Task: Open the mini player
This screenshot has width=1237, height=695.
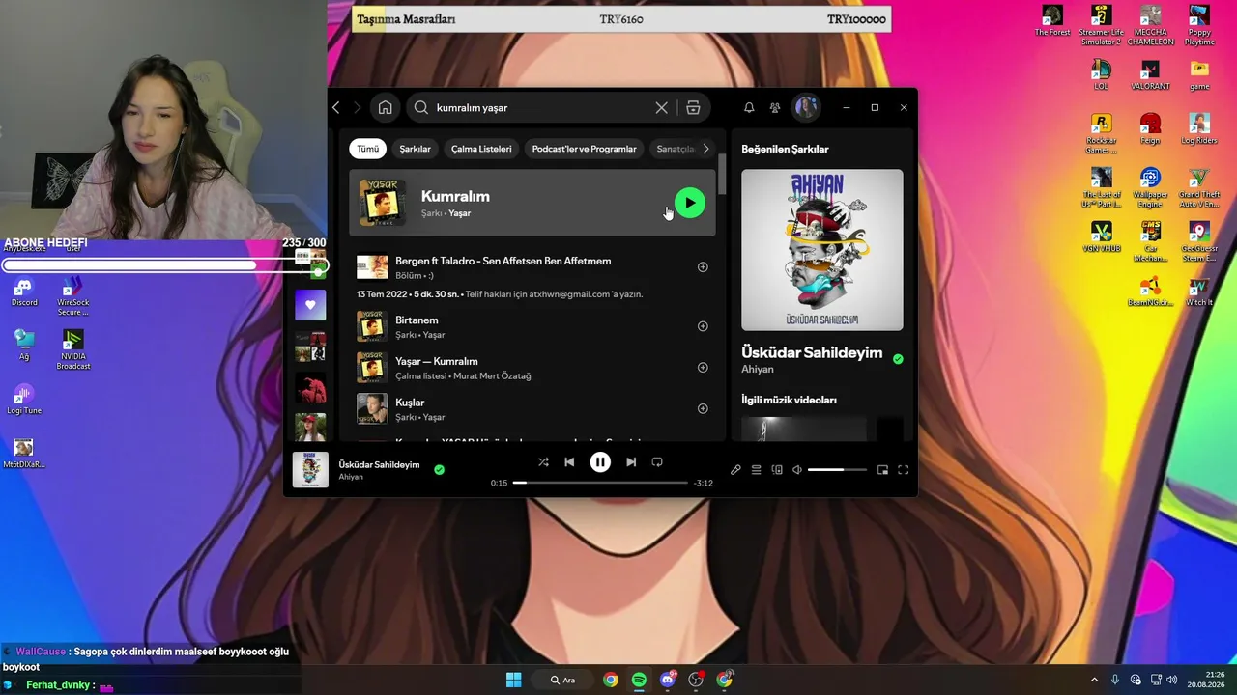Action: (882, 470)
